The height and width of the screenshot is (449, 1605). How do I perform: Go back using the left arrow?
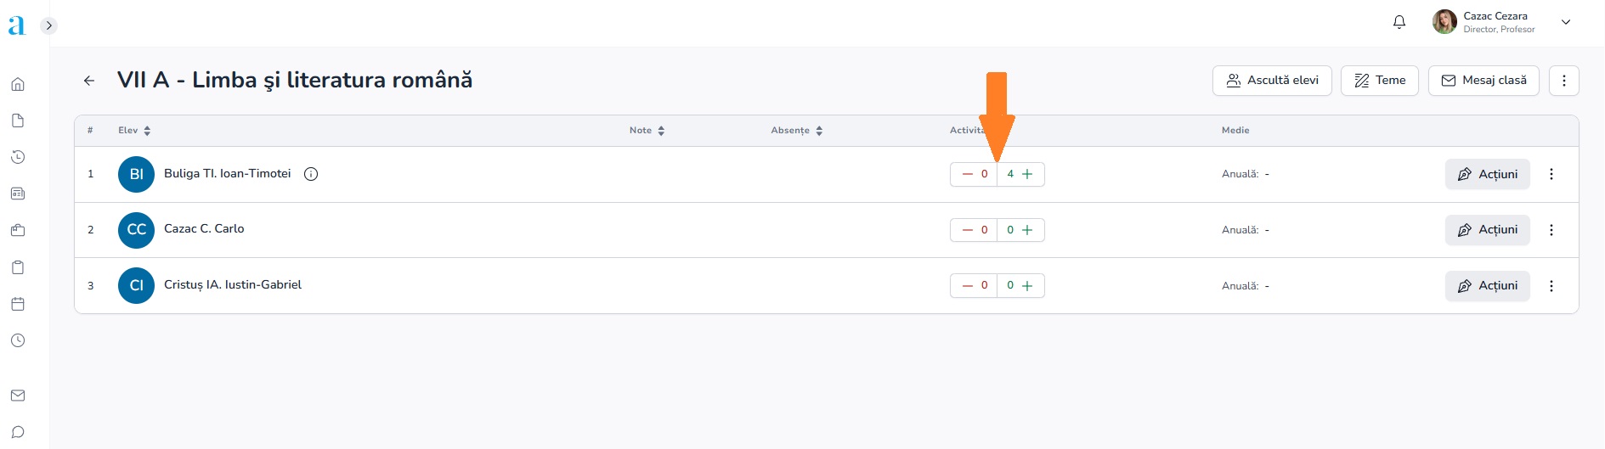tap(89, 81)
